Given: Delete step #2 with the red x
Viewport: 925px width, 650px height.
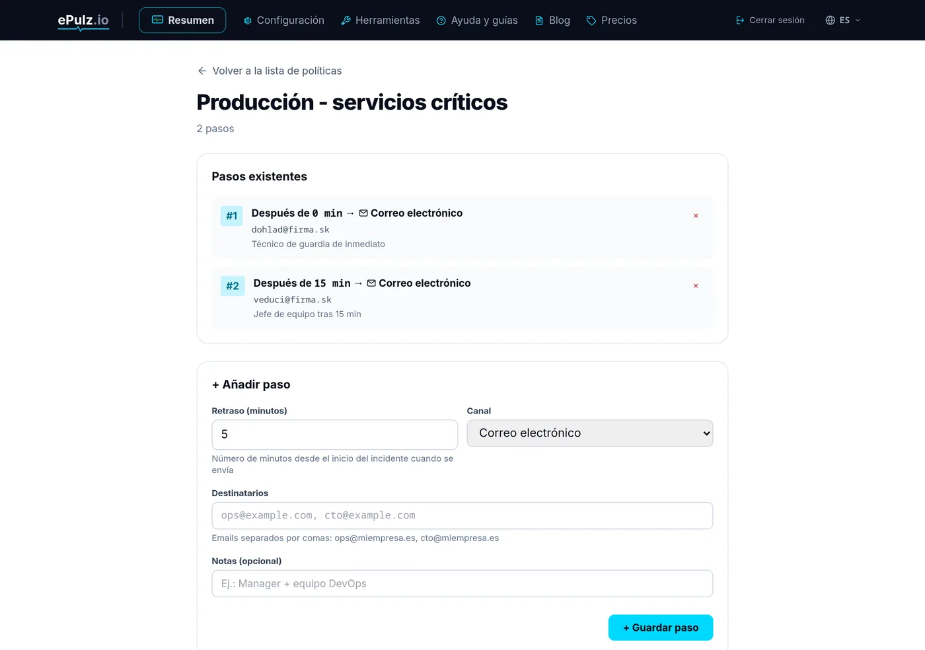Looking at the screenshot, I should 696,286.
